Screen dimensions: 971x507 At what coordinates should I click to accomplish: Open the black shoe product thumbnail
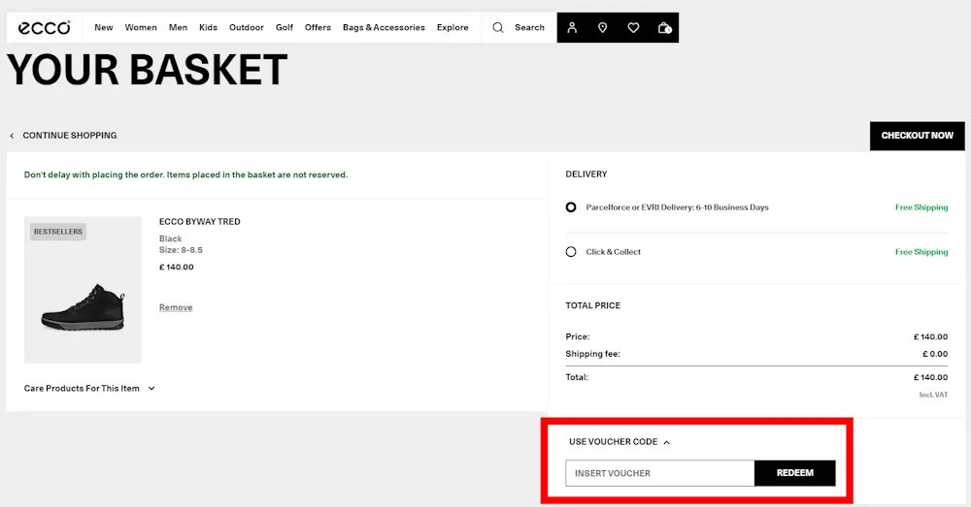tap(83, 289)
